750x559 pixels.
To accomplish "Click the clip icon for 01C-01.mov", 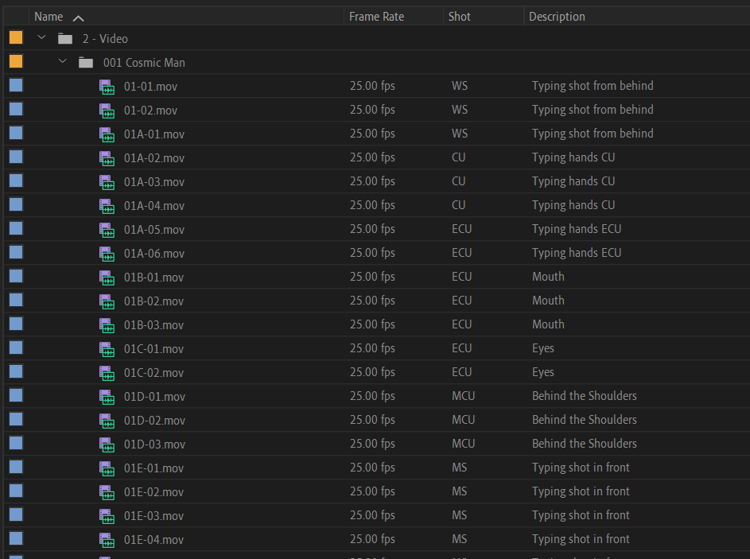I will [x=107, y=350].
